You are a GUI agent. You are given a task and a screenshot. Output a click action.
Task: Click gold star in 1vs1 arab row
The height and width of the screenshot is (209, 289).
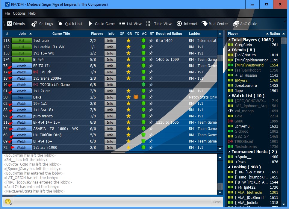[128, 40]
